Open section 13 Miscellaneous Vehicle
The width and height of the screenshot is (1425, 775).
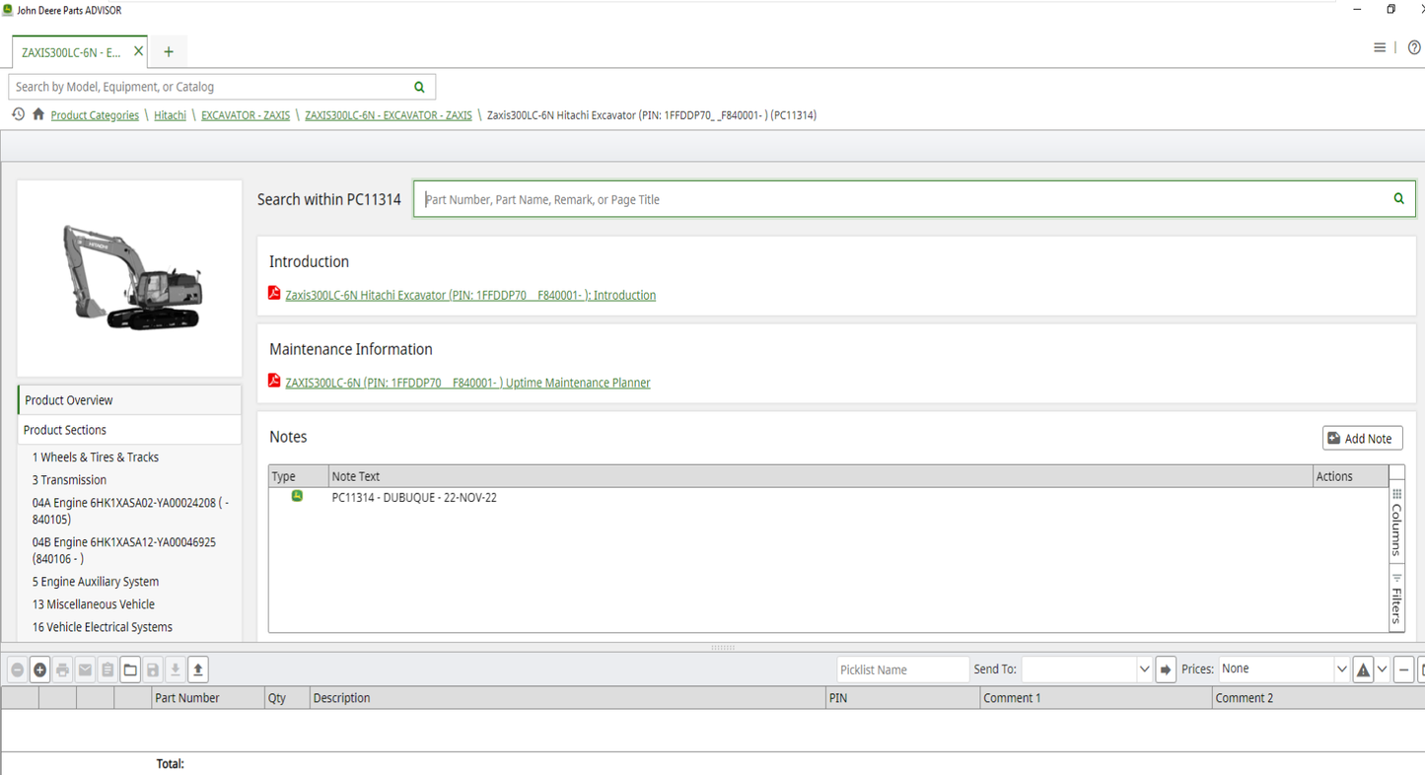coord(93,604)
